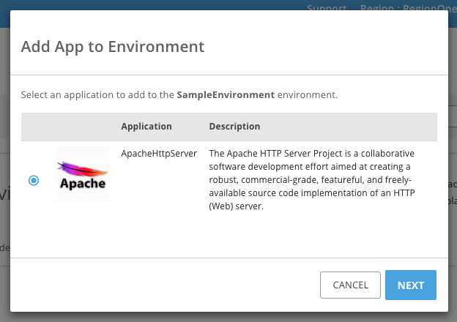457x322 pixels.
Task: Select the ApacheHttpServer radio button
Action: 34,180
